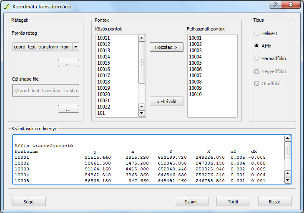This screenshot has height=213, width=304.
Task: Click the QGIS dialog title icon
Action: coord(7,7)
